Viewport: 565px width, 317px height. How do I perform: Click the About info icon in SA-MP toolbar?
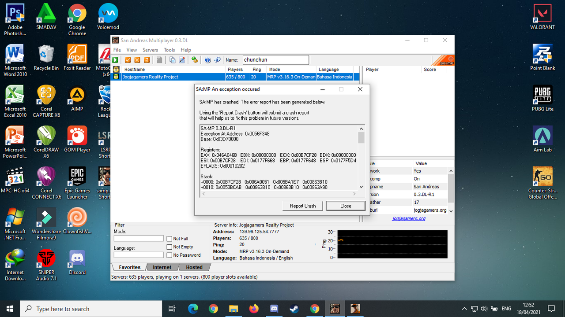[x=217, y=60]
